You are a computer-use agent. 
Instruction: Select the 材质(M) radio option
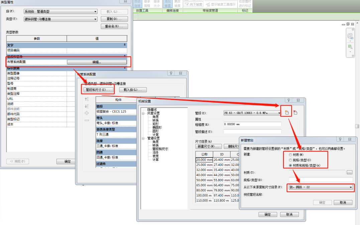(x=296, y=155)
